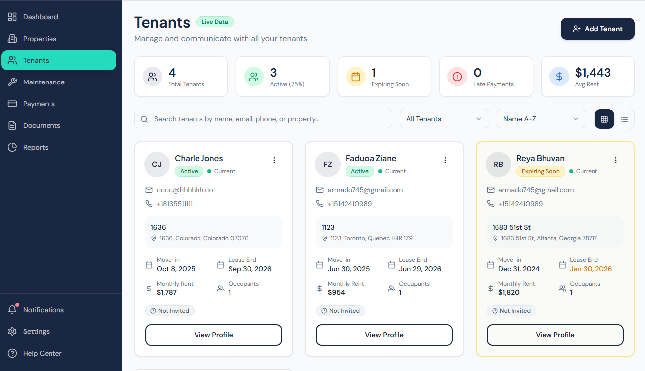The width and height of the screenshot is (645, 371).
Task: Select Tenants in the navigation menu
Action: pyautogui.click(x=37, y=60)
